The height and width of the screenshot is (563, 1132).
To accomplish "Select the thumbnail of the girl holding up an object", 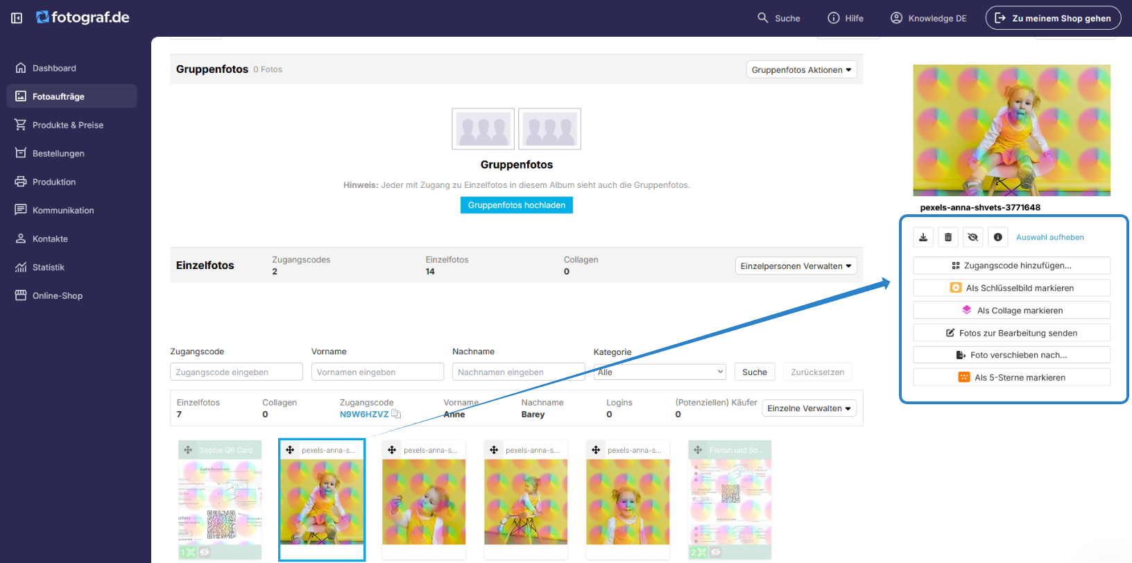I will coord(424,502).
